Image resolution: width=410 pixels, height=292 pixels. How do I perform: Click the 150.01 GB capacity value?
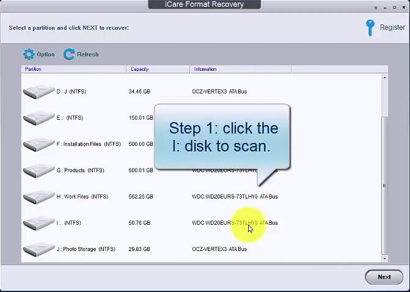[141, 118]
